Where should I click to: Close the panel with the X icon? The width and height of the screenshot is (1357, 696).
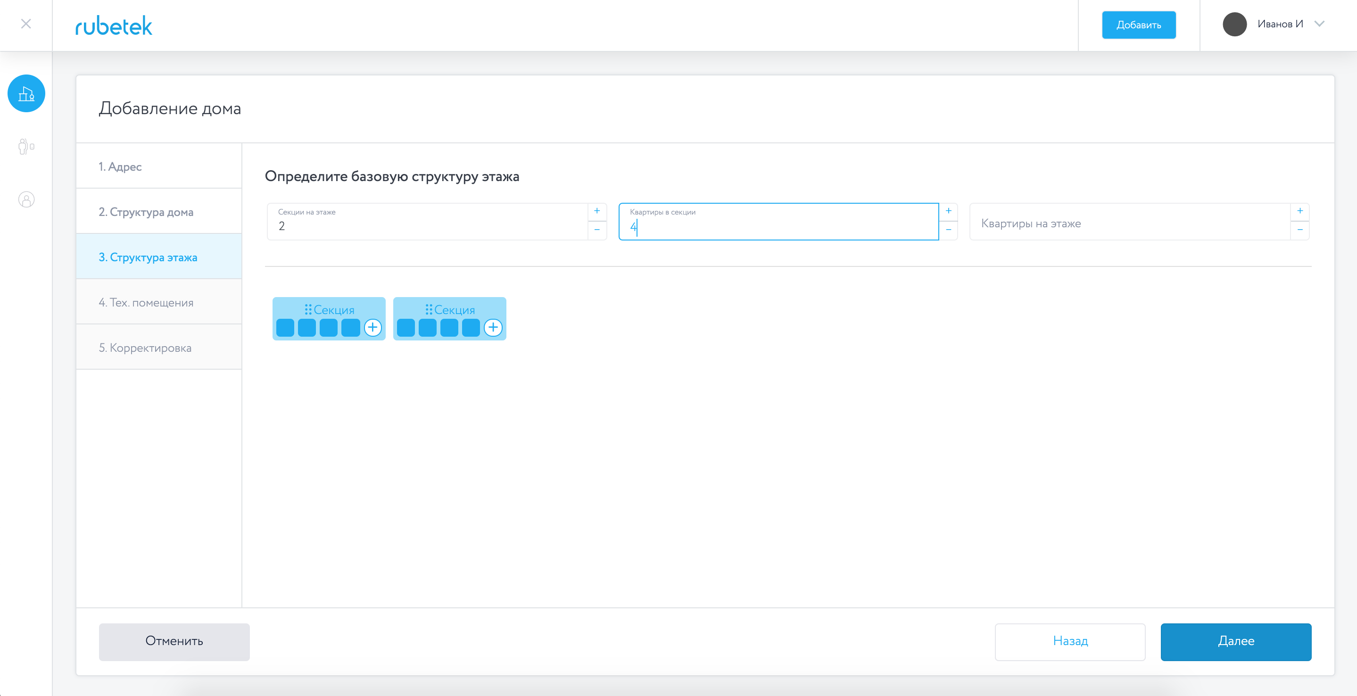pos(26,24)
